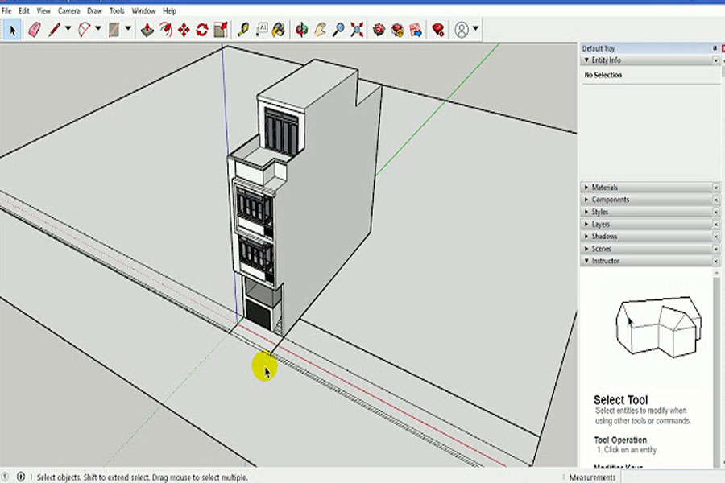725x483 pixels.
Task: Open the File menu
Action: 6,10
